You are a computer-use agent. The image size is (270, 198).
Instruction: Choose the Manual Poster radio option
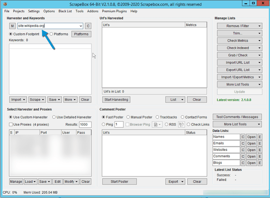(128, 117)
